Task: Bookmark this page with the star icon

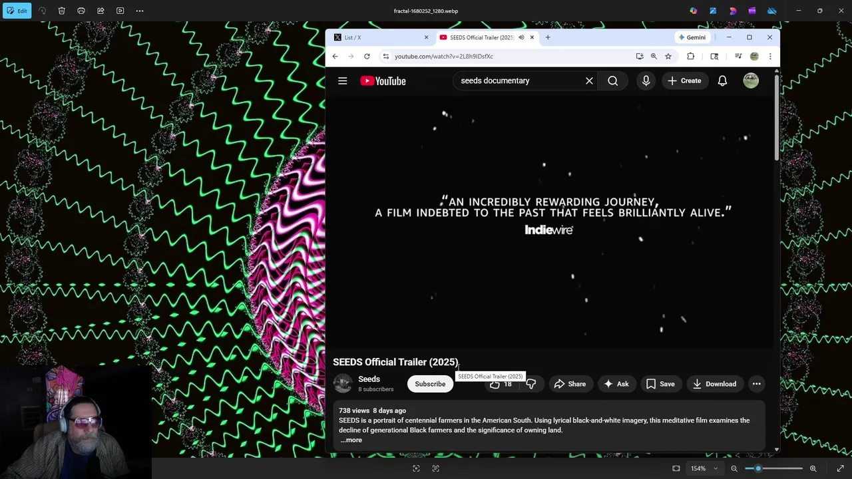Action: 668,57
